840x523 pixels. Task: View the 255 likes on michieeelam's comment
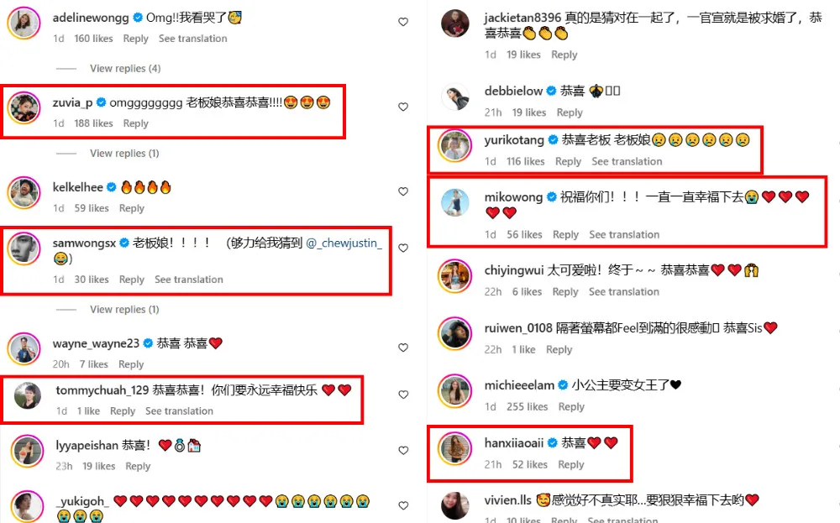pyautogui.click(x=528, y=407)
